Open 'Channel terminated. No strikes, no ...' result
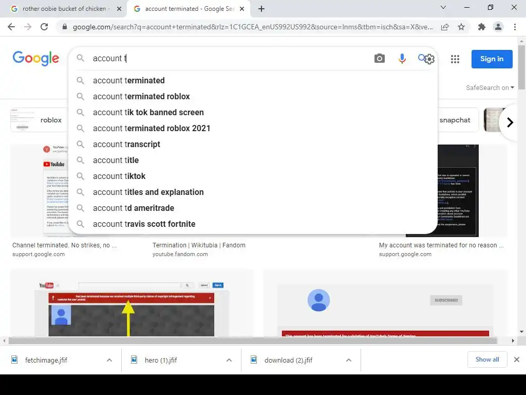Viewport: 526px width, 395px height. click(x=64, y=245)
